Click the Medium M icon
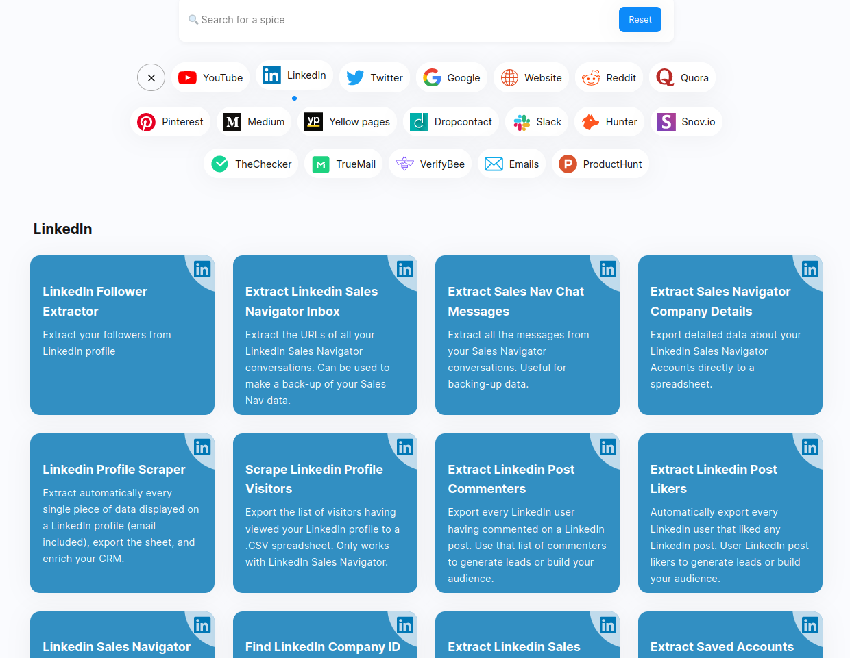 [232, 122]
